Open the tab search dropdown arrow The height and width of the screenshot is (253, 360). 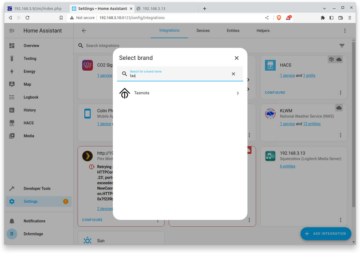[324, 9]
